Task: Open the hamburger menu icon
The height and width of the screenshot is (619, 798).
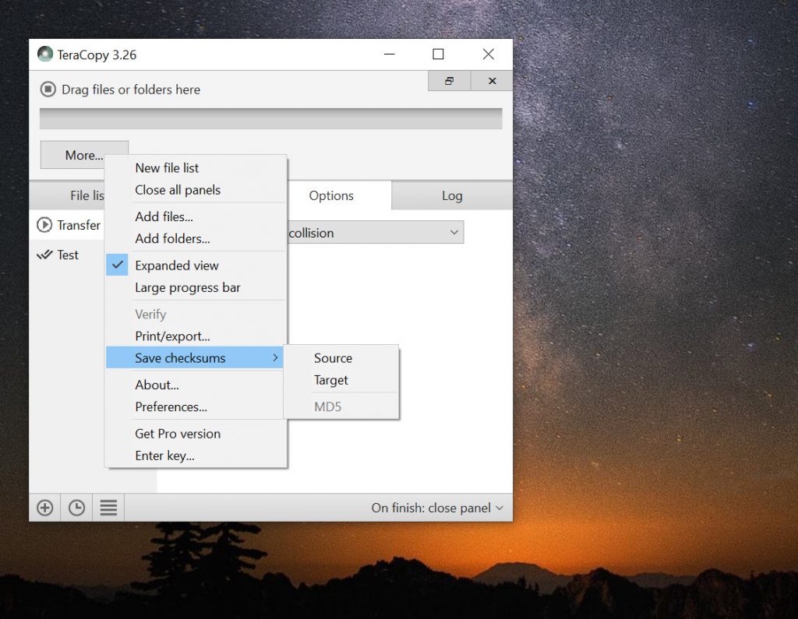Action: point(108,507)
